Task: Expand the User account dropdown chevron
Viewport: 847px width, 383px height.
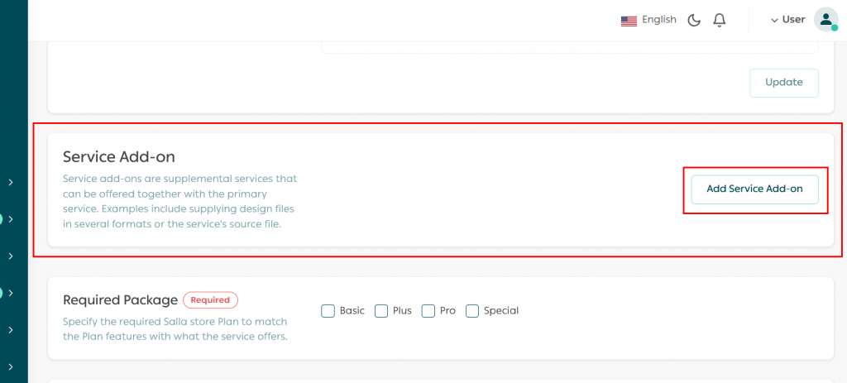Action: [x=774, y=20]
